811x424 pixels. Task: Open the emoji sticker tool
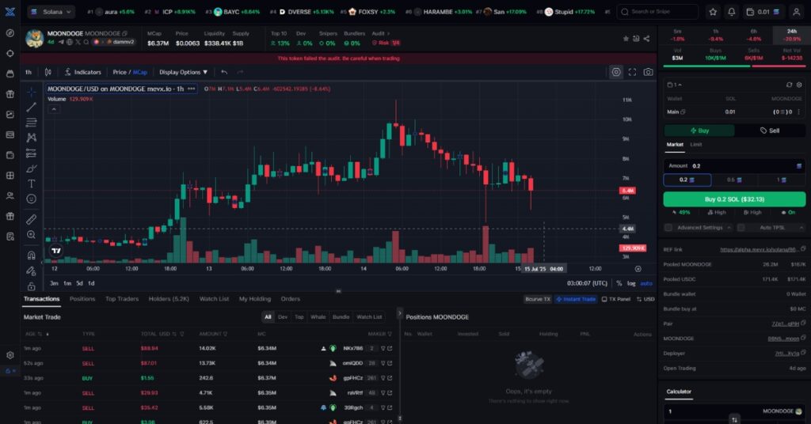tap(31, 199)
